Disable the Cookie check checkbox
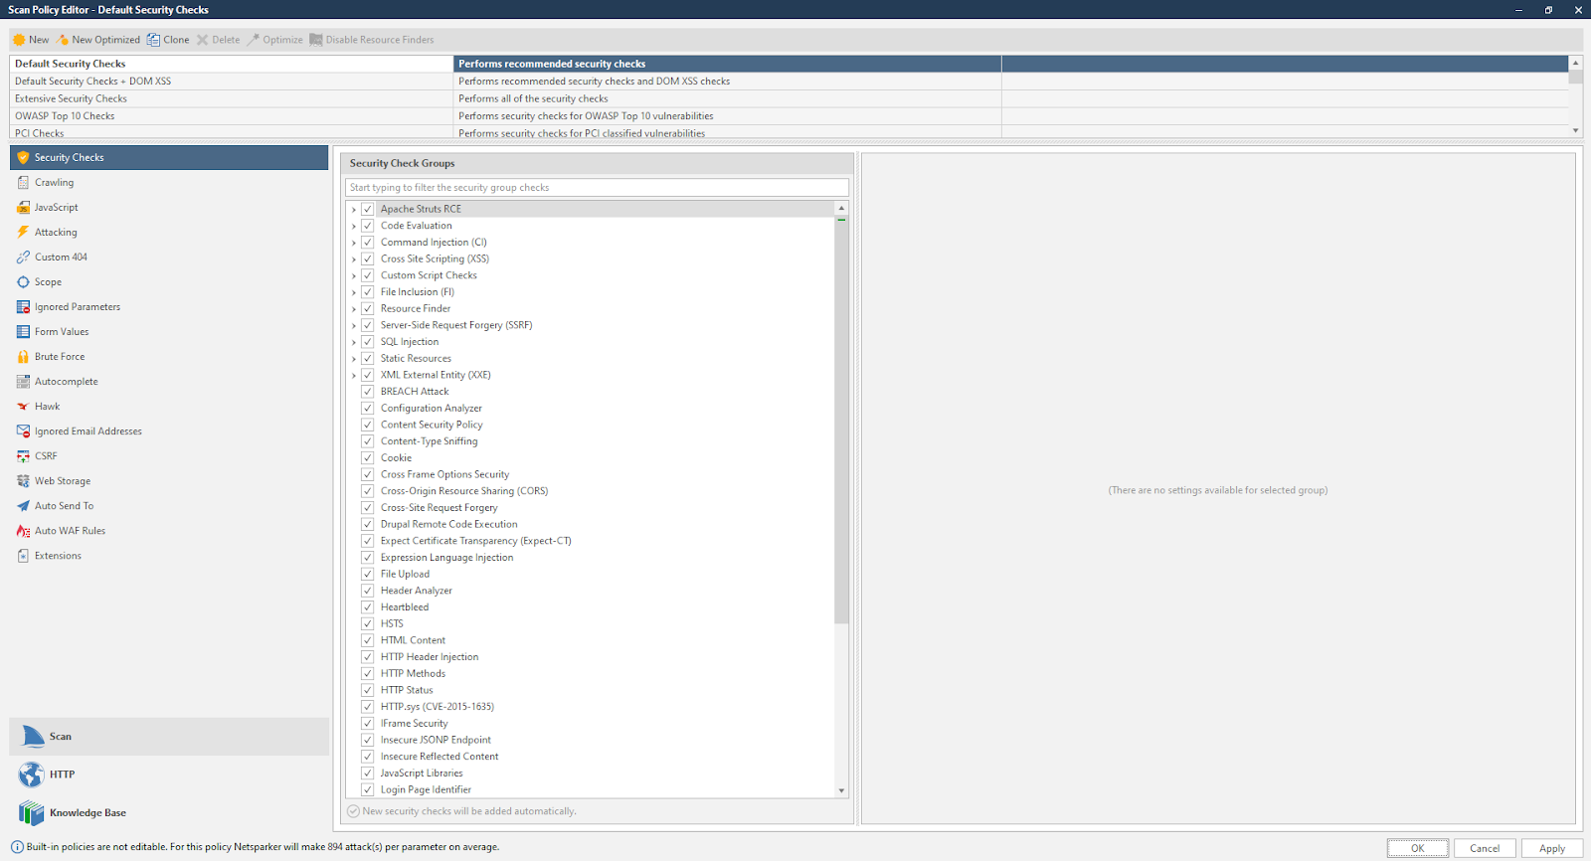Viewport: 1591px width, 861px height. [x=367, y=458]
